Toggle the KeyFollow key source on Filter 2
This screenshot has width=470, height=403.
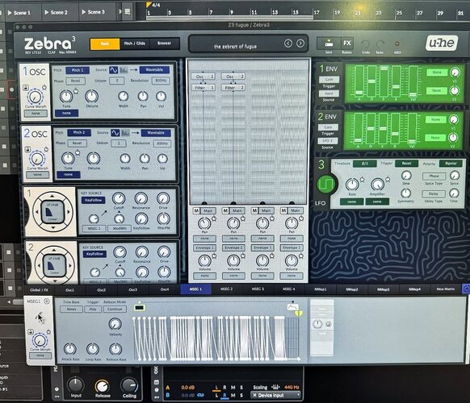click(95, 254)
